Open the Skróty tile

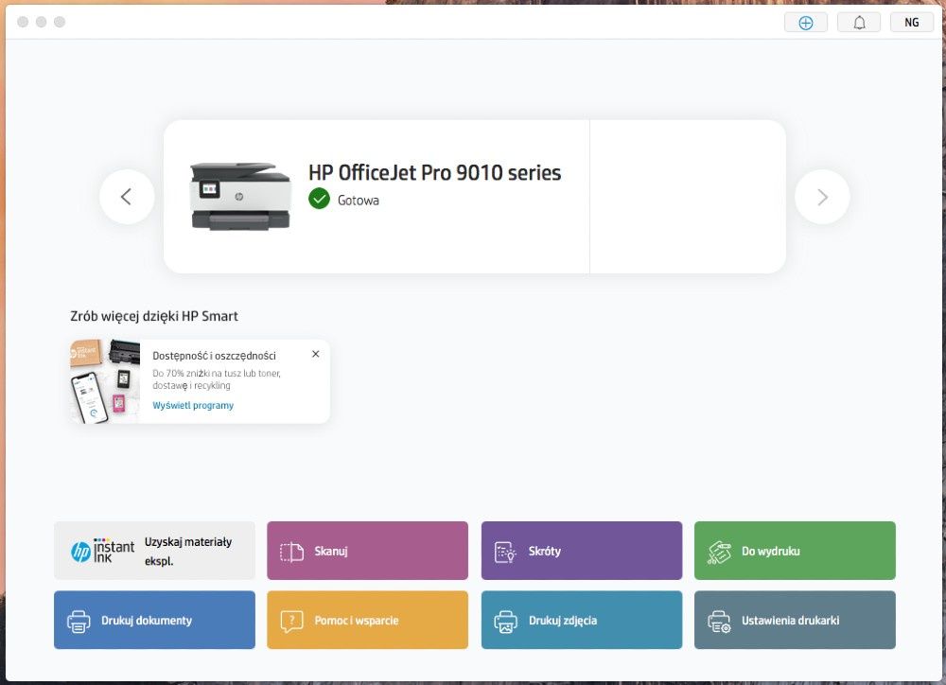tap(582, 551)
